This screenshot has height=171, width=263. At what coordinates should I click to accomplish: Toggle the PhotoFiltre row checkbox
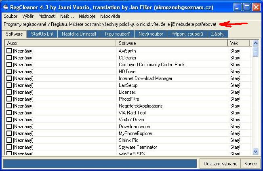click(9, 99)
